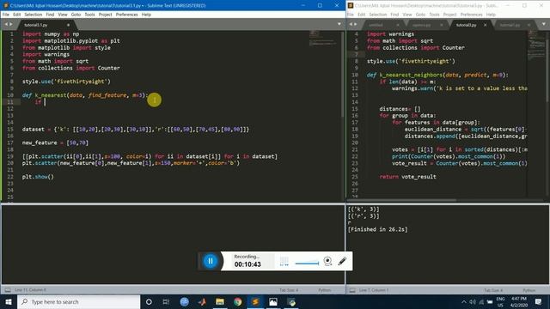Open Python syntax selector in right status bar
550x309 pixels.
(529, 290)
